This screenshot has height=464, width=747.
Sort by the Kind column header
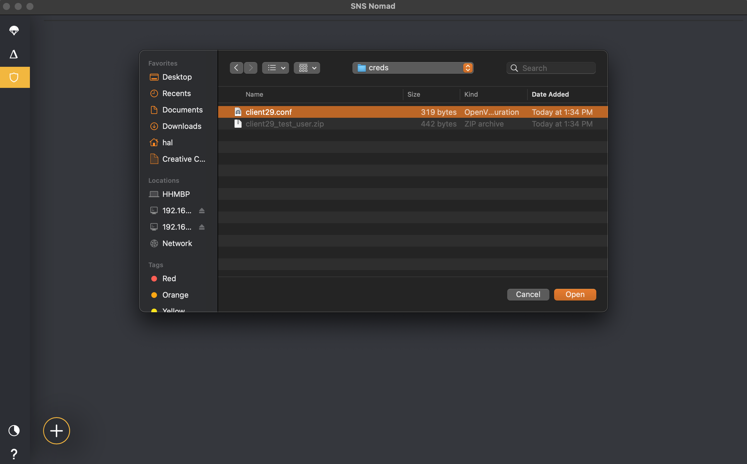pos(471,94)
